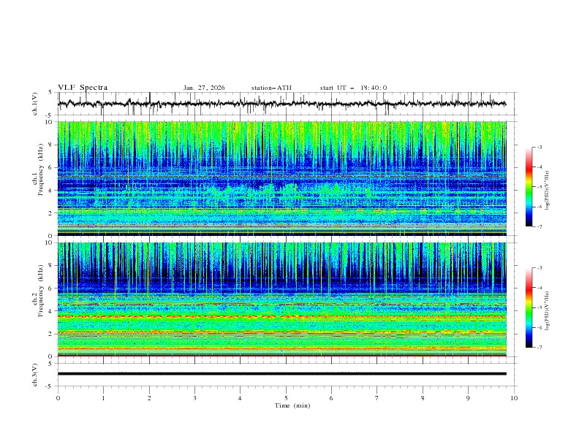
Task: Click the "-5" label on lower colorbar
Action: click(x=539, y=307)
